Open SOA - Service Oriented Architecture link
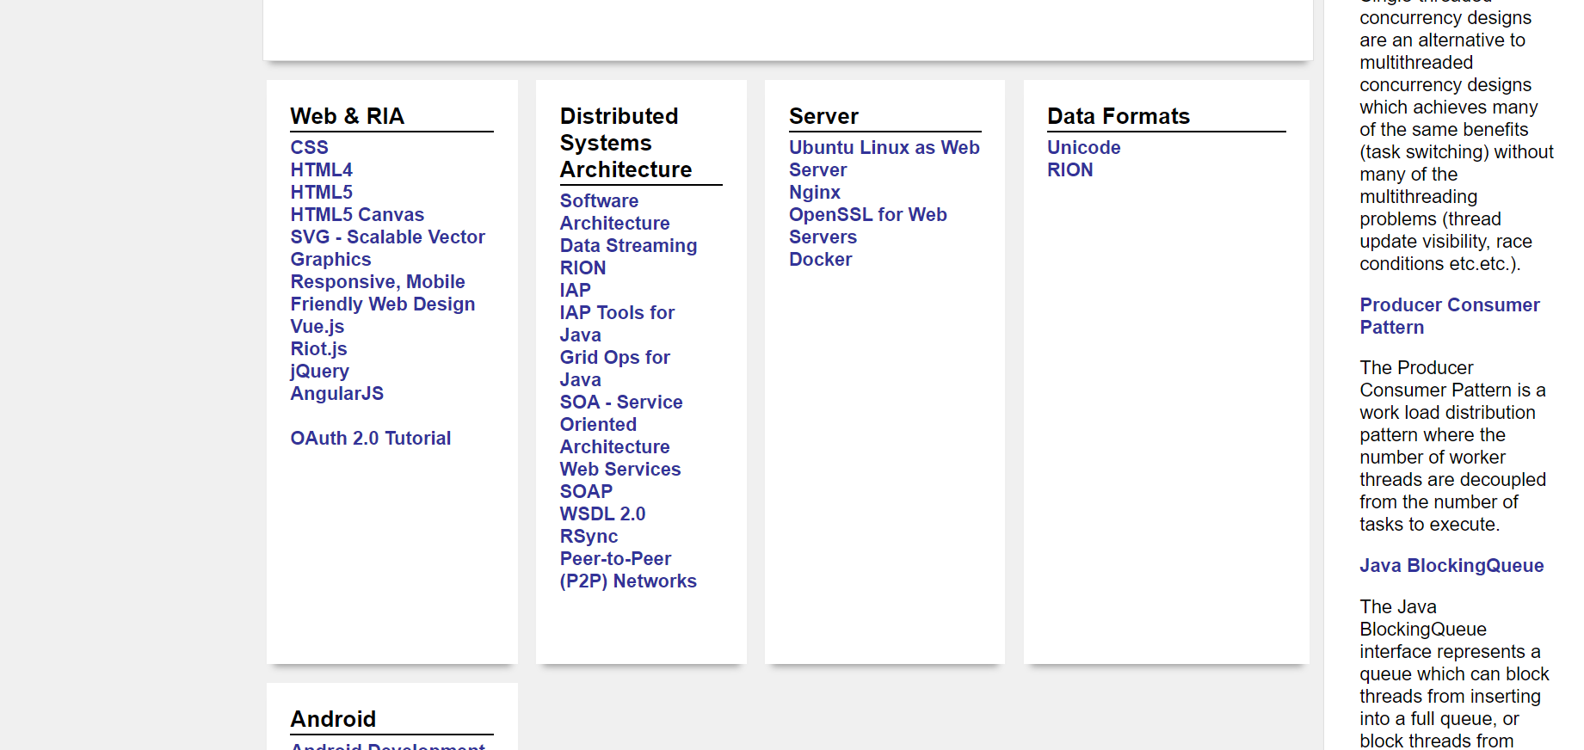Image resolution: width=1584 pixels, height=750 pixels. (620, 424)
